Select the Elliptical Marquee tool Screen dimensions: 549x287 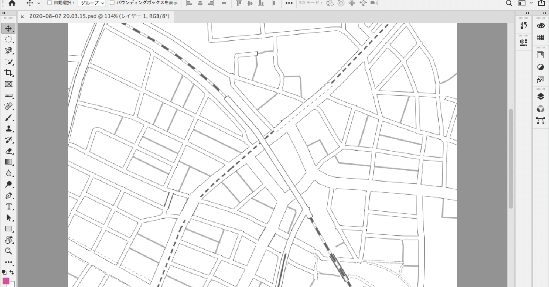(8, 39)
